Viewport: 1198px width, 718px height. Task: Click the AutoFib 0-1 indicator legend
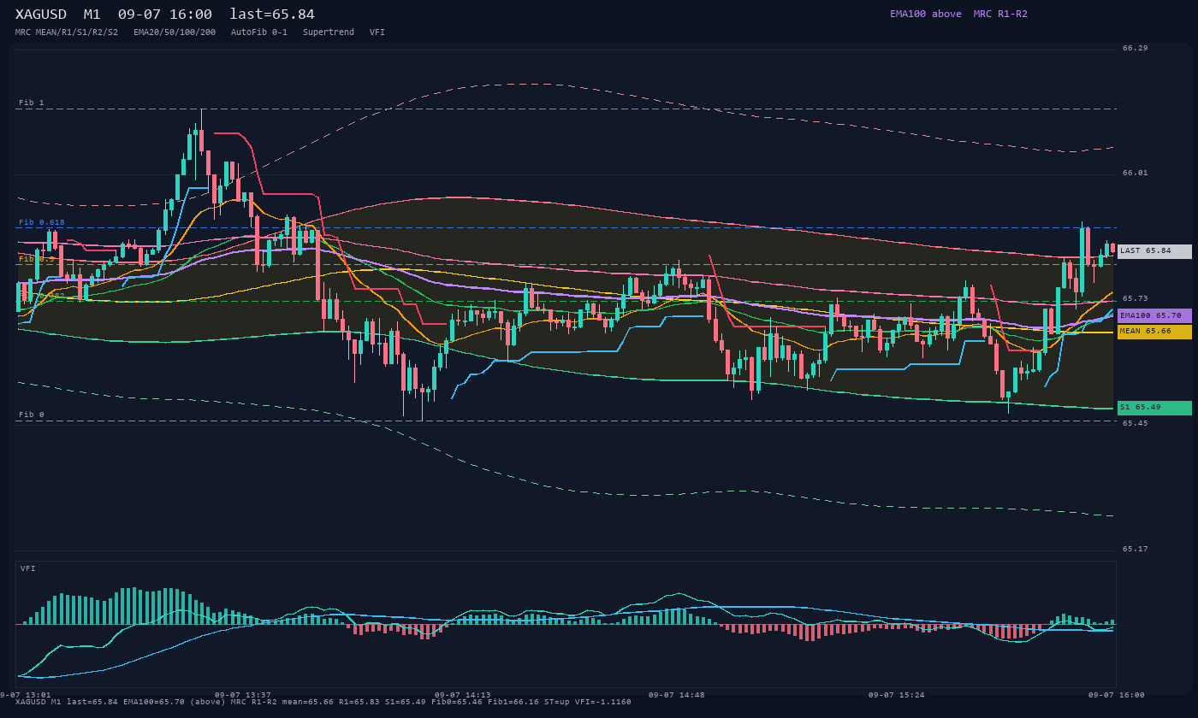pos(259,32)
